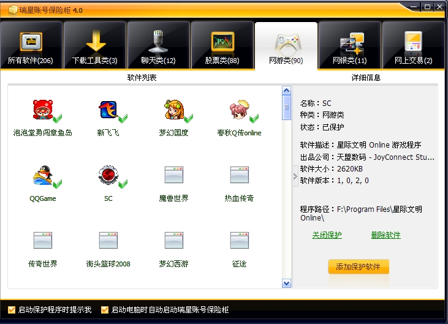Click the software list scroll down arrow
The width and height of the screenshot is (448, 324).
pos(286,283)
